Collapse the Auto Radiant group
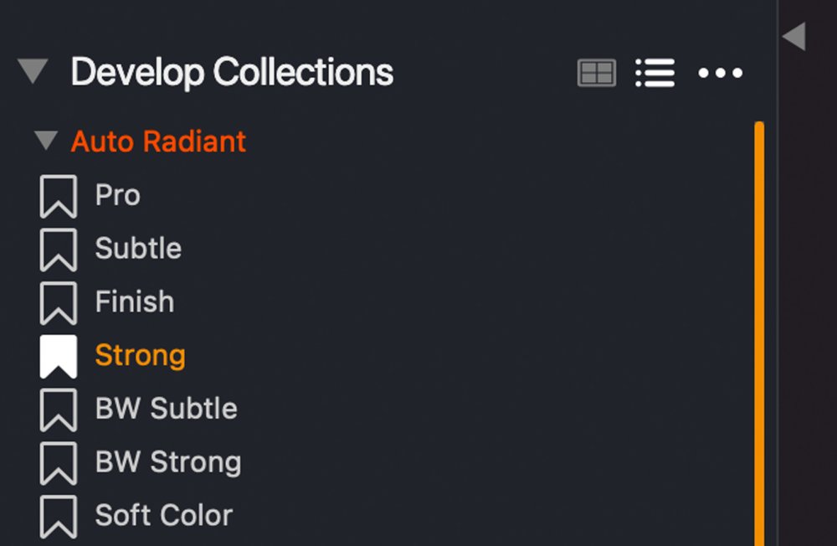837x546 pixels. (x=46, y=141)
